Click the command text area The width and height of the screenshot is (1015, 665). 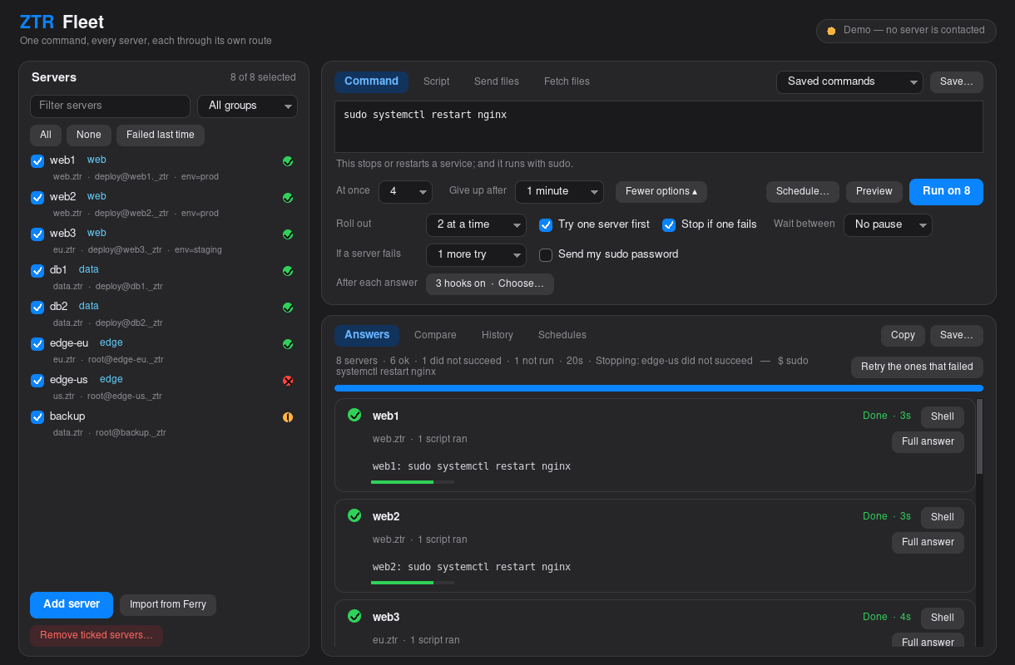659,127
